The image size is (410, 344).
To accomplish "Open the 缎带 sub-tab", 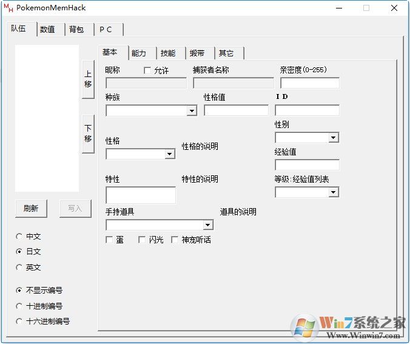I will point(200,53).
